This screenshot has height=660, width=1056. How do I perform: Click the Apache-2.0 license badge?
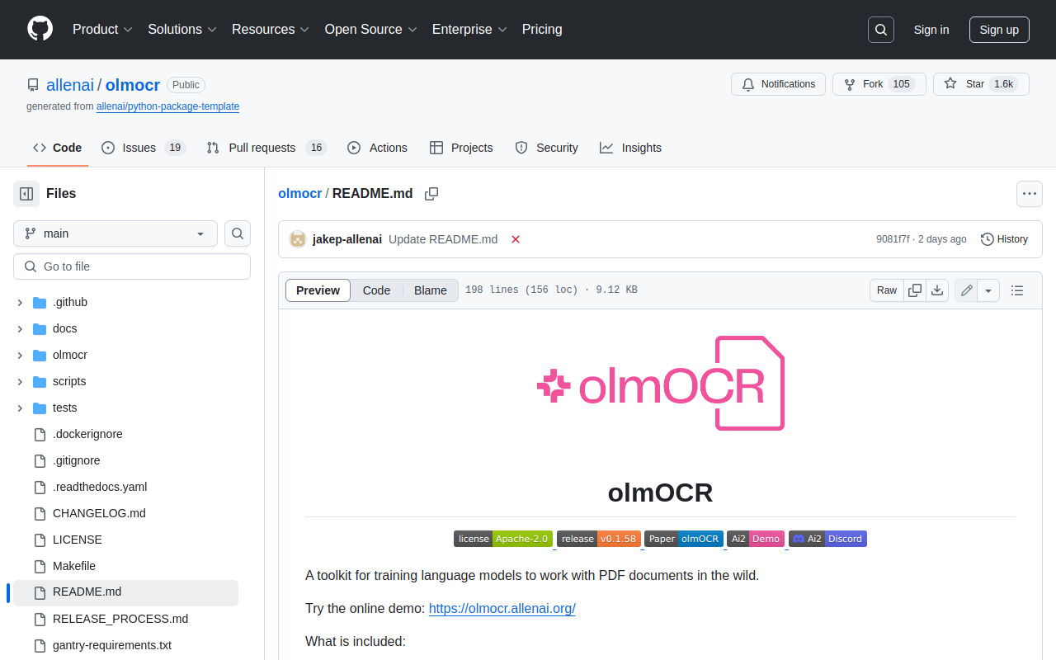coord(503,539)
